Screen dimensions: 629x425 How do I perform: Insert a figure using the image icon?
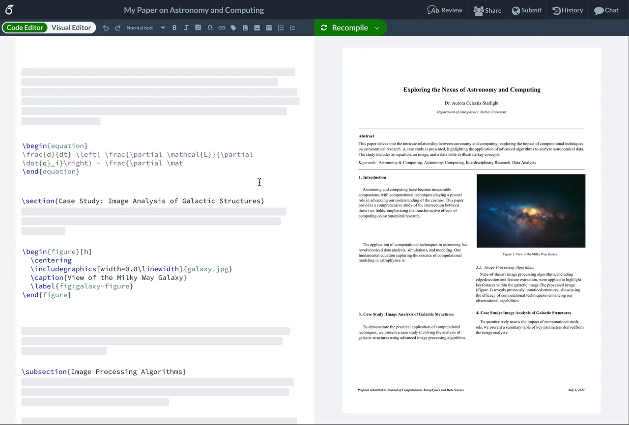pos(257,28)
